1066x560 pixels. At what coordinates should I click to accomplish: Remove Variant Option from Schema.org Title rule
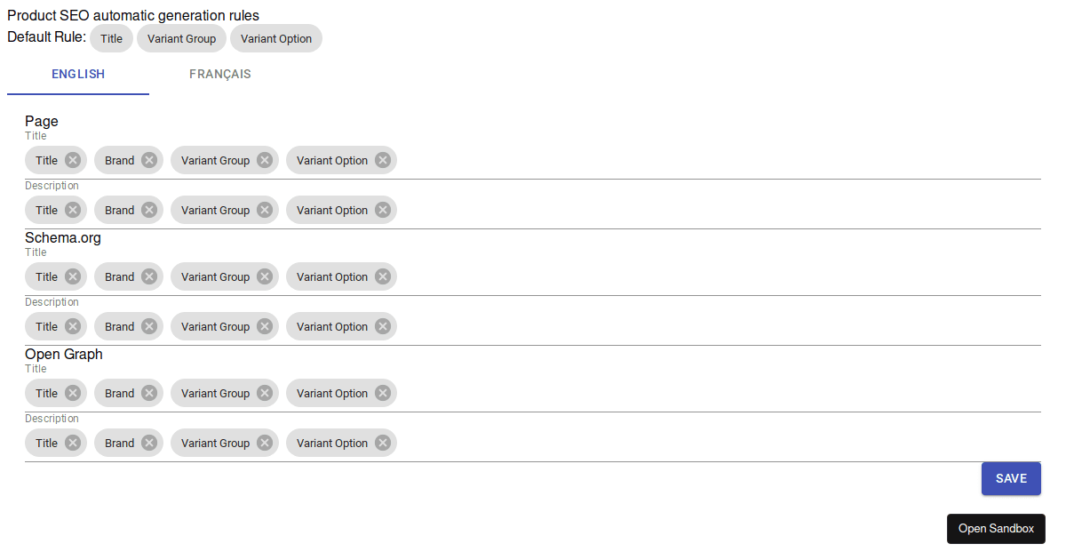[382, 276]
